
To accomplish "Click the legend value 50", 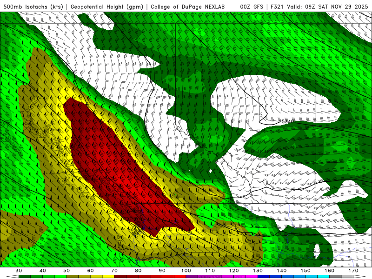I will (66, 271).
